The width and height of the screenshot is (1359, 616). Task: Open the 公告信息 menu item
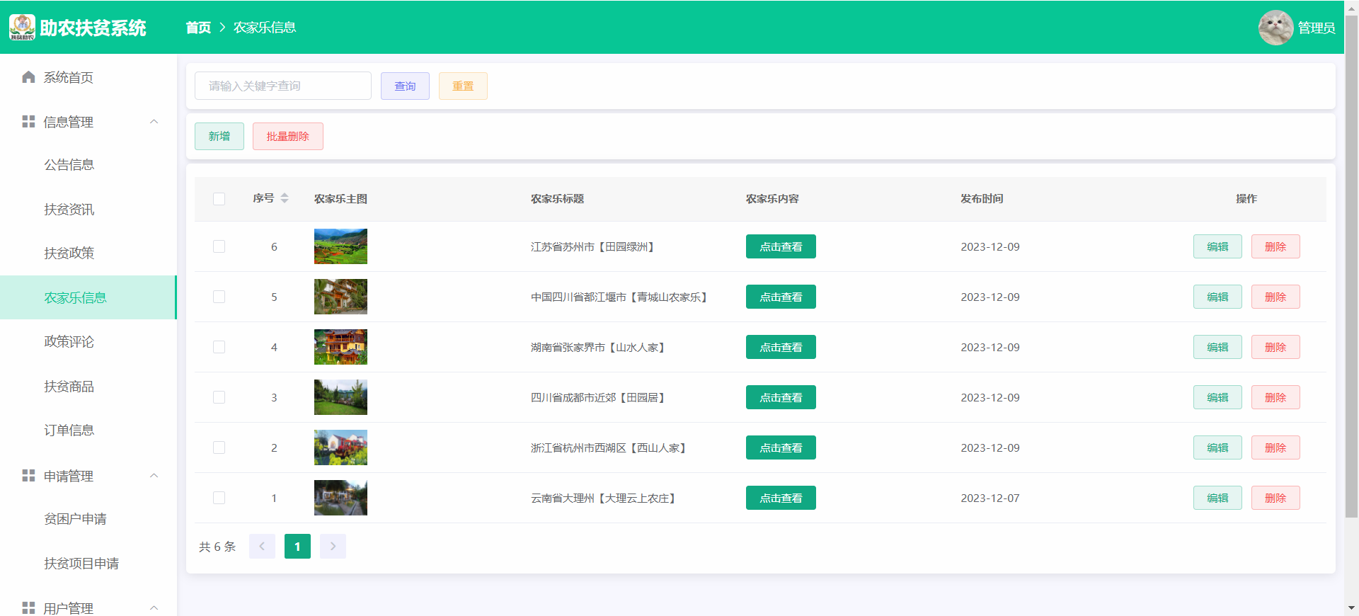point(88,165)
